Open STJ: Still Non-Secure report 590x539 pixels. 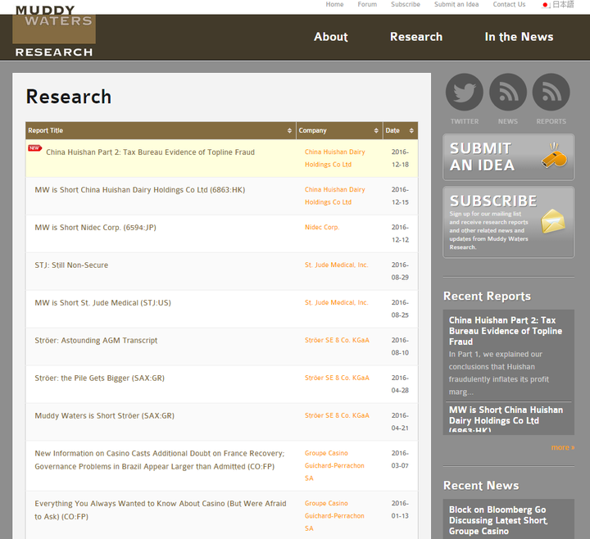(71, 265)
